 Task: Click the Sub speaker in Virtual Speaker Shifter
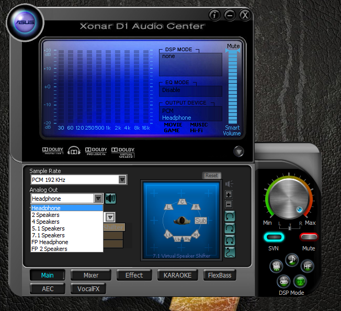pyautogui.click(x=200, y=220)
